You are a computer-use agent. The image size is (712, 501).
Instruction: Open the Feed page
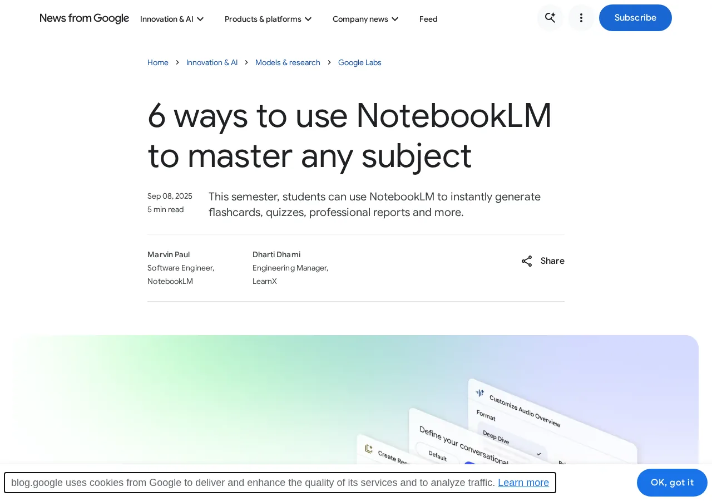tap(428, 19)
